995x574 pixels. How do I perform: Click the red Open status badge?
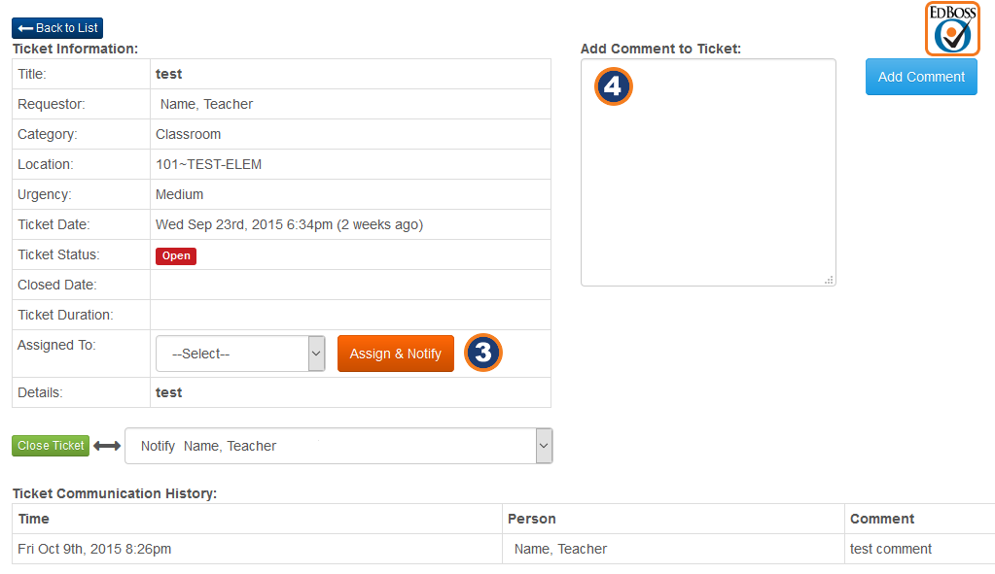[x=176, y=256]
